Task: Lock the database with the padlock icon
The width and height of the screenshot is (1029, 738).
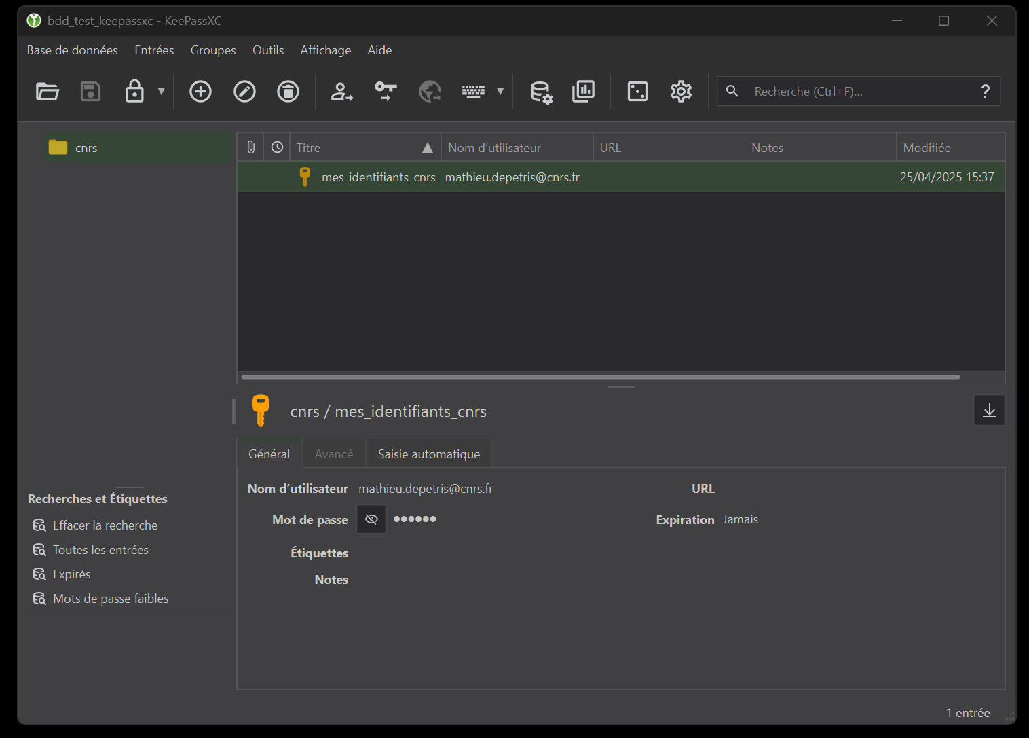Action: (x=134, y=91)
